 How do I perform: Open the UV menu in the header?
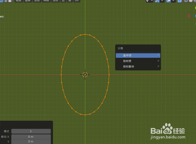77,1
